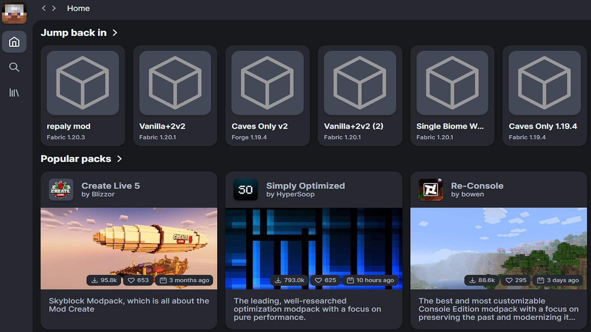Click the Home panel icon in sidebar
Image resolution: width=591 pixels, height=332 pixels.
14,42
